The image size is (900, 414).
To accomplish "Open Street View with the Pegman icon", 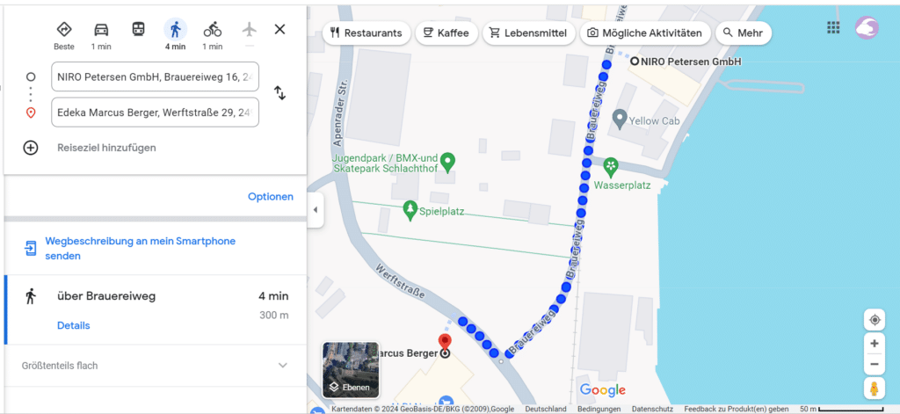I will click(x=875, y=389).
